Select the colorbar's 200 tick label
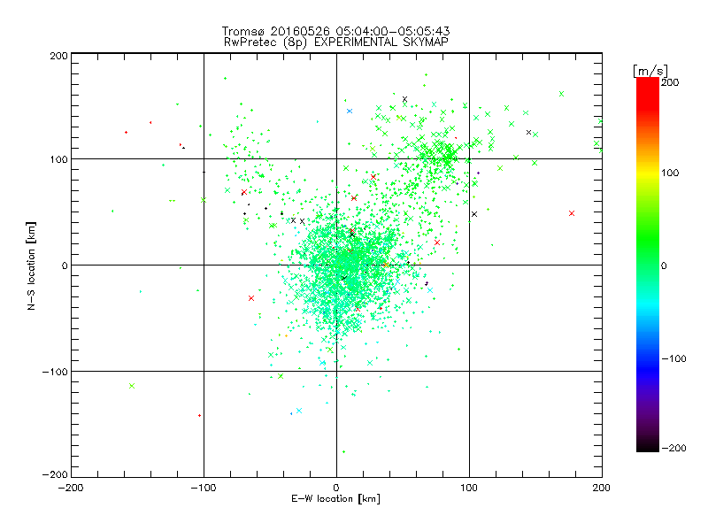This screenshot has height=531, width=708. (x=670, y=82)
